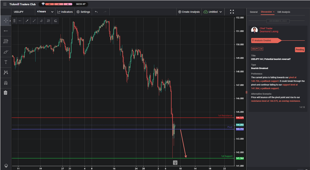Click the December 8, 2023 date separator
The height and width of the screenshot is (170, 310).
(278, 21)
